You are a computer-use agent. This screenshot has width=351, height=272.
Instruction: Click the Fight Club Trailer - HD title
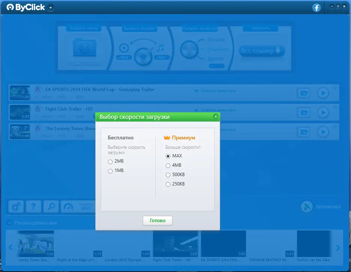[x=69, y=109]
